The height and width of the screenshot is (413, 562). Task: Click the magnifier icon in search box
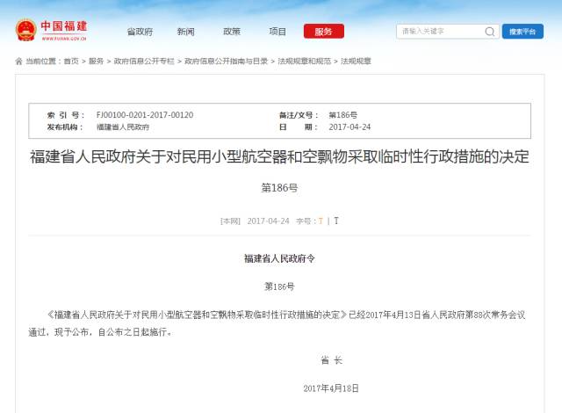pyautogui.click(x=490, y=32)
